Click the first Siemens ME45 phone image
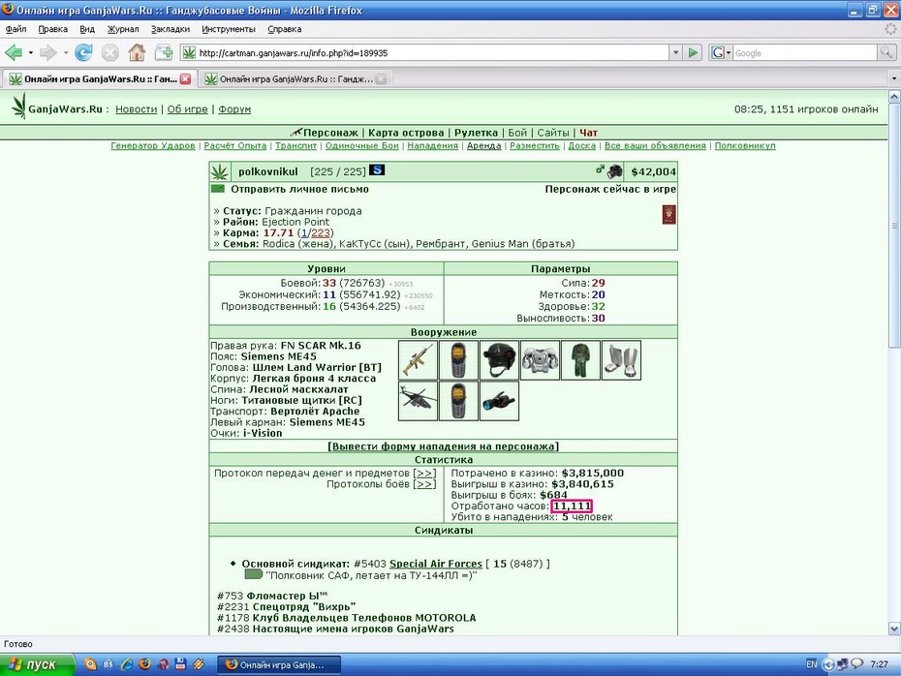The width and height of the screenshot is (901, 676). [x=458, y=360]
